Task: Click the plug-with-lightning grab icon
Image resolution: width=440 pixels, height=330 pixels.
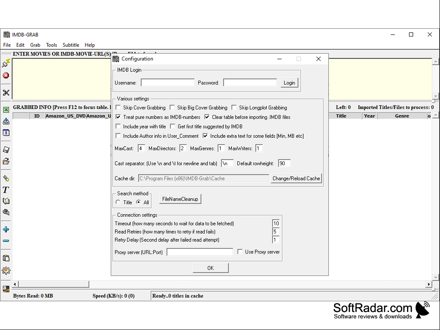Action: coord(6,63)
